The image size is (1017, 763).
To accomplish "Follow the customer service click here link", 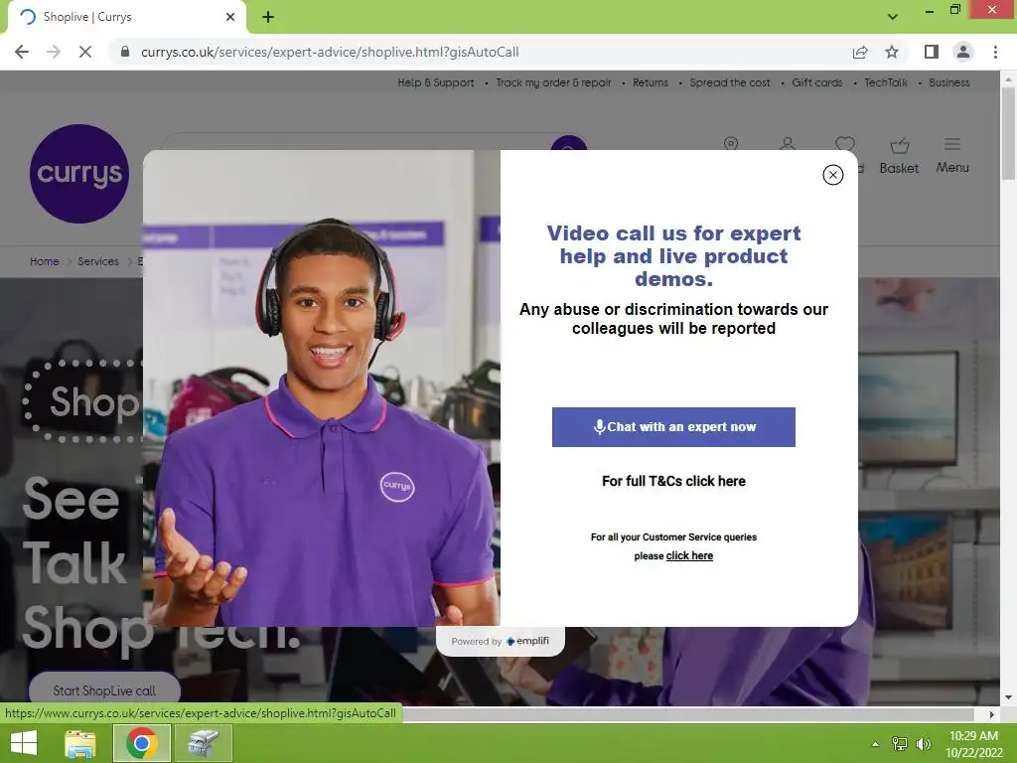I will tap(689, 555).
